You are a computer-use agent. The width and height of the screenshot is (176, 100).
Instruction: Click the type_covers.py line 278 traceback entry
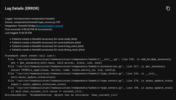[90, 81]
